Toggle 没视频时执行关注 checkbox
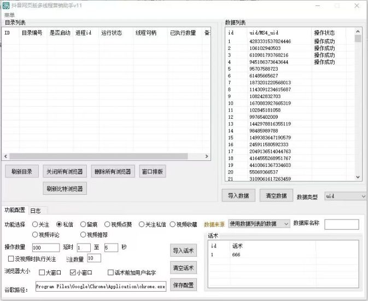Image resolution: width=368 pixels, height=301 pixels. pos(11,259)
